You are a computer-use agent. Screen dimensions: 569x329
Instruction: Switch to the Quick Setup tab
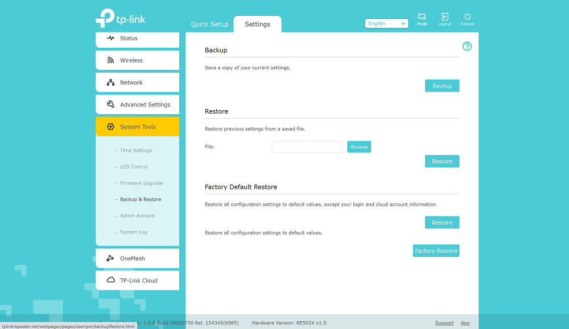tap(209, 24)
